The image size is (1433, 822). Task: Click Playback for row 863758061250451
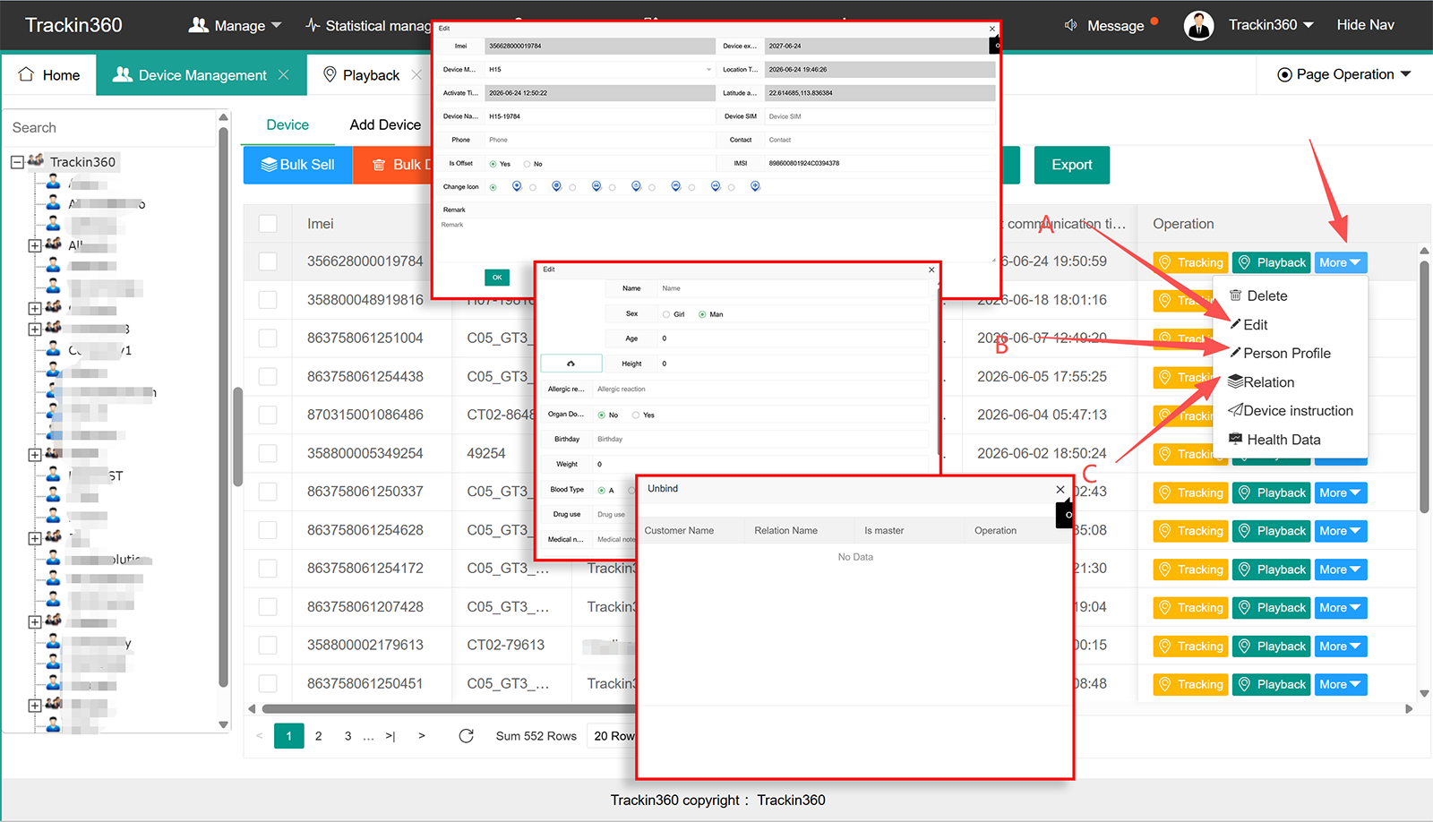tap(1272, 684)
